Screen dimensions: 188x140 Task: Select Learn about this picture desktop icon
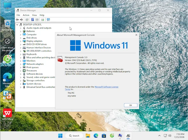coord(7,45)
